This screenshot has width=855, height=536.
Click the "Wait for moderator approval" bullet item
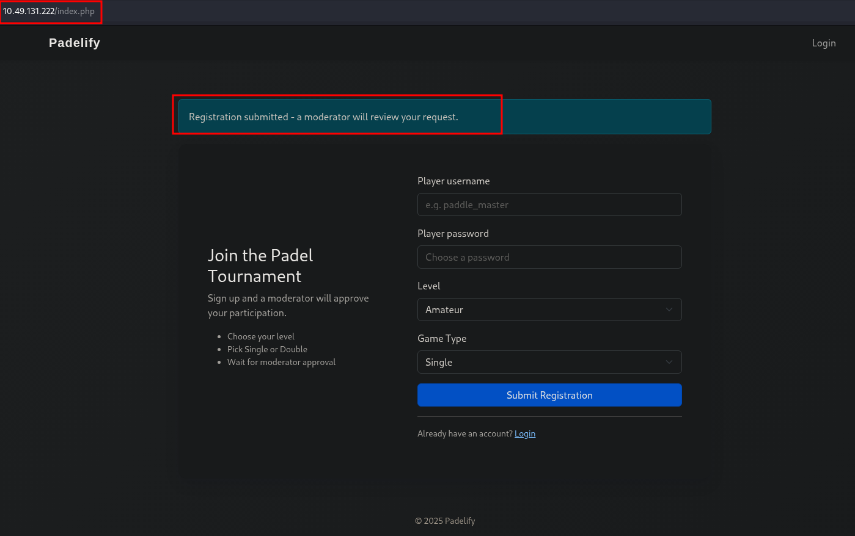pyautogui.click(x=281, y=362)
